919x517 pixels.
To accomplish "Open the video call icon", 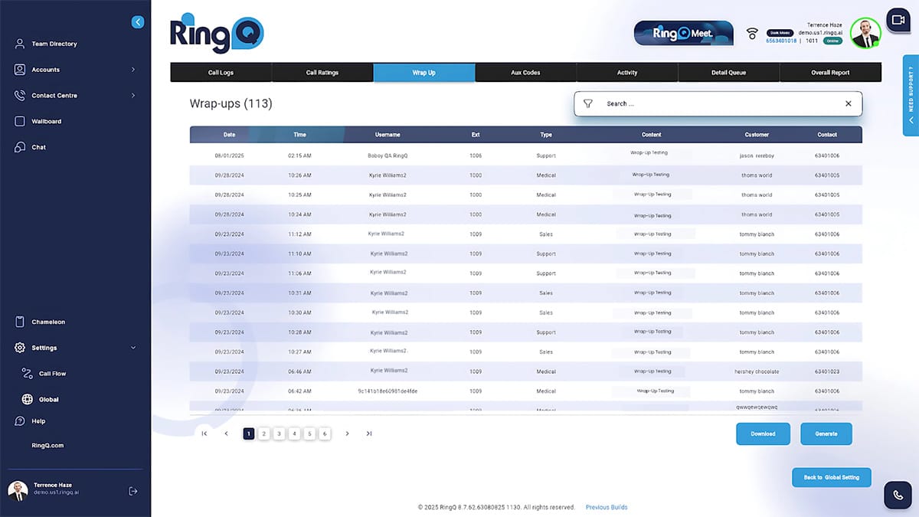I will 897,20.
